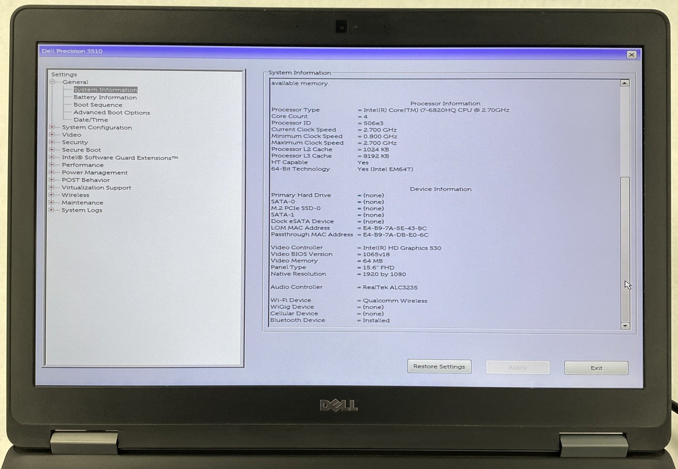Select the General category label
678x469 pixels.
pos(75,82)
